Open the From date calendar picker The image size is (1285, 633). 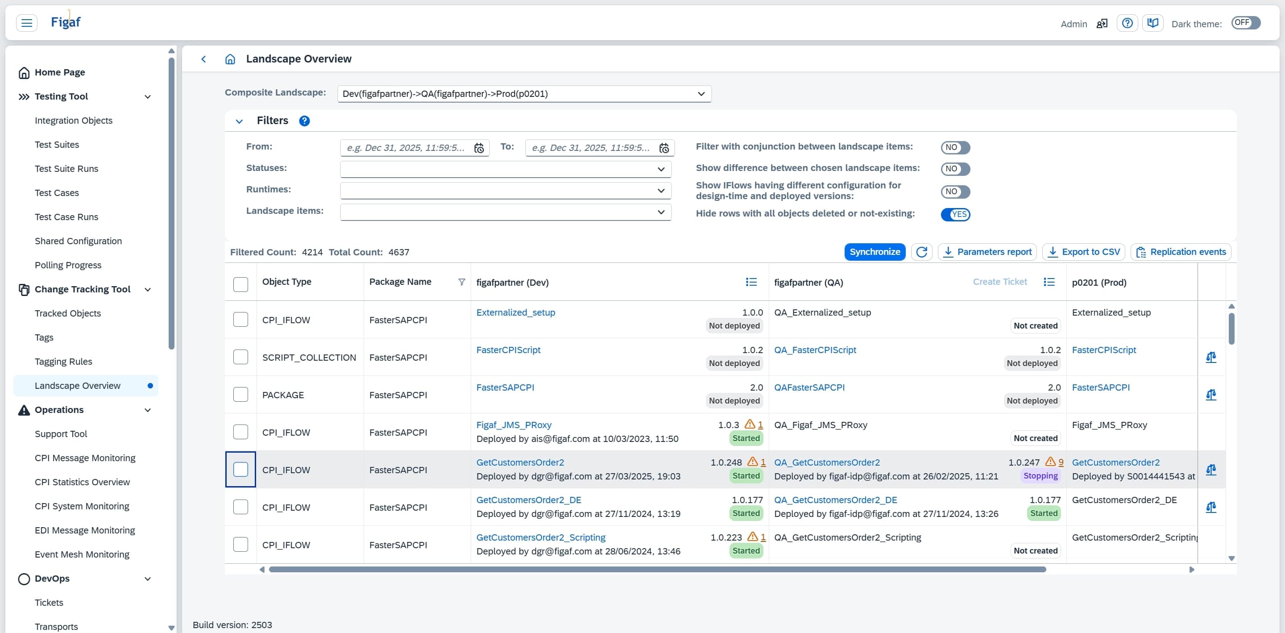click(479, 148)
